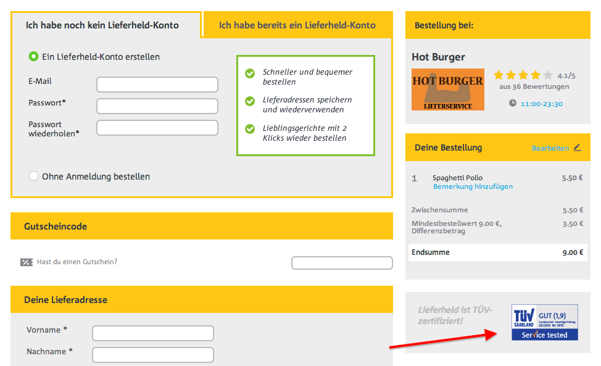Viewport: 601px width, 366px height.
Task: Focus the Vorname text field
Action: 153,333
